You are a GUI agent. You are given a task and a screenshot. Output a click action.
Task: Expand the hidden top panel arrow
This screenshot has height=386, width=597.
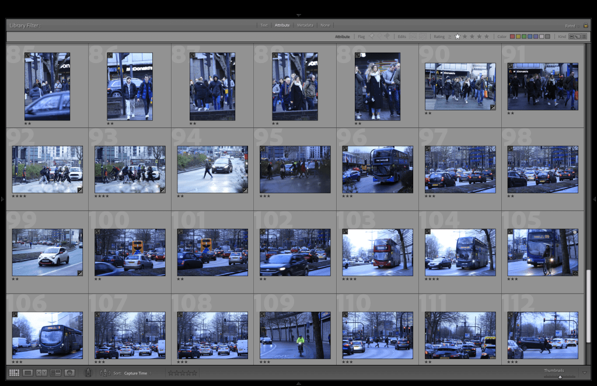tap(298, 15)
